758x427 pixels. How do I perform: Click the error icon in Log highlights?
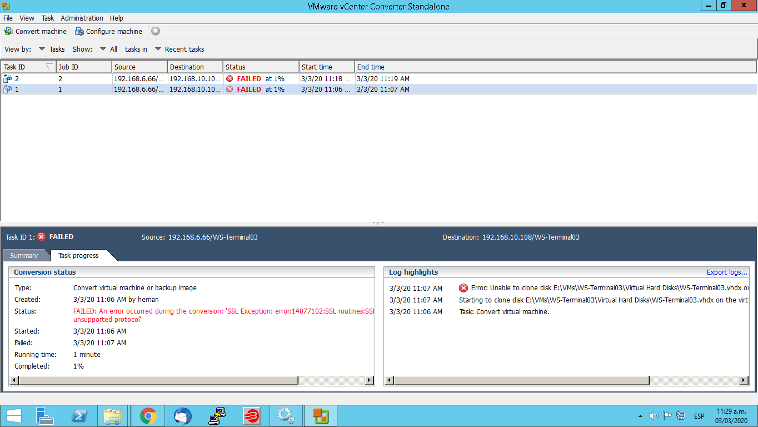(x=463, y=288)
